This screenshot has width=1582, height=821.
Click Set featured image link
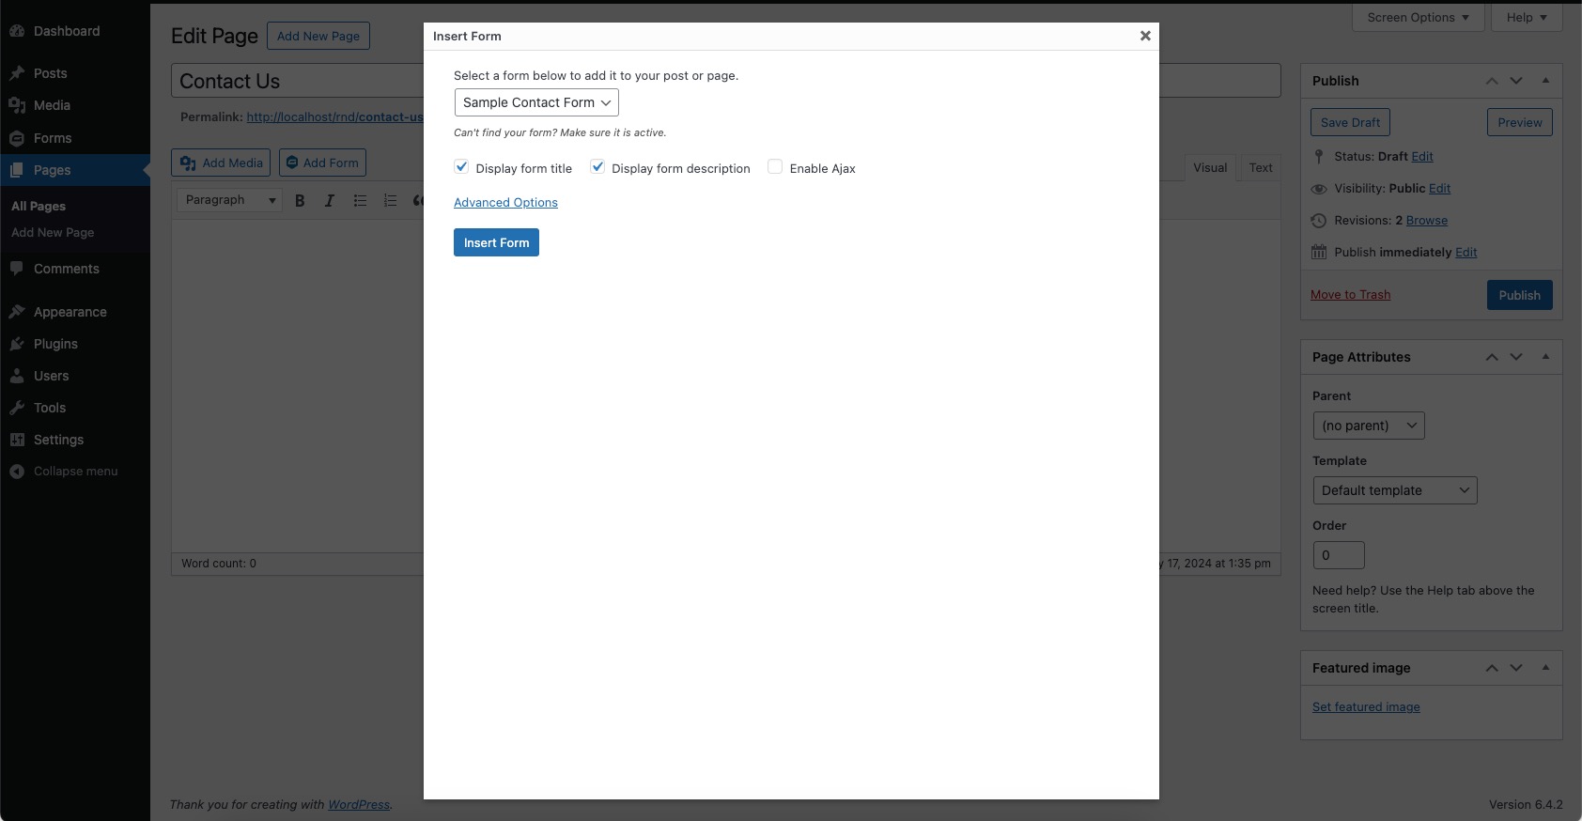pos(1366,706)
